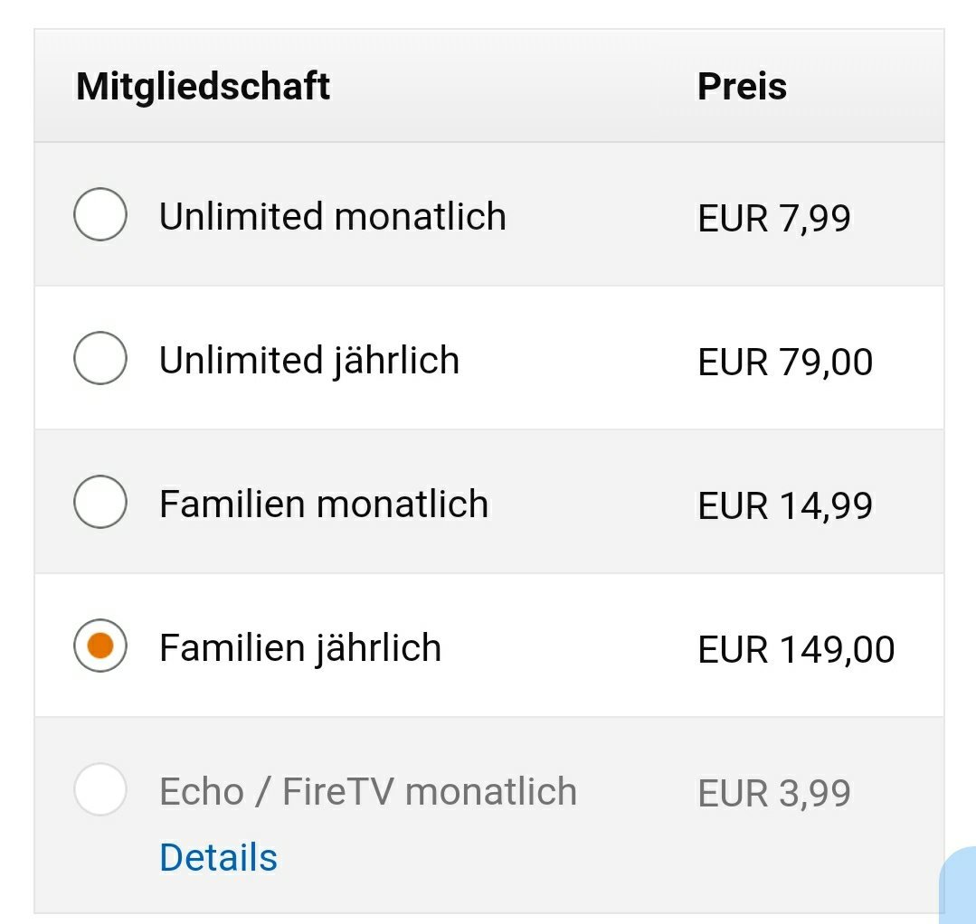Choose the Unlimited jährlich radio button

pos(100,358)
